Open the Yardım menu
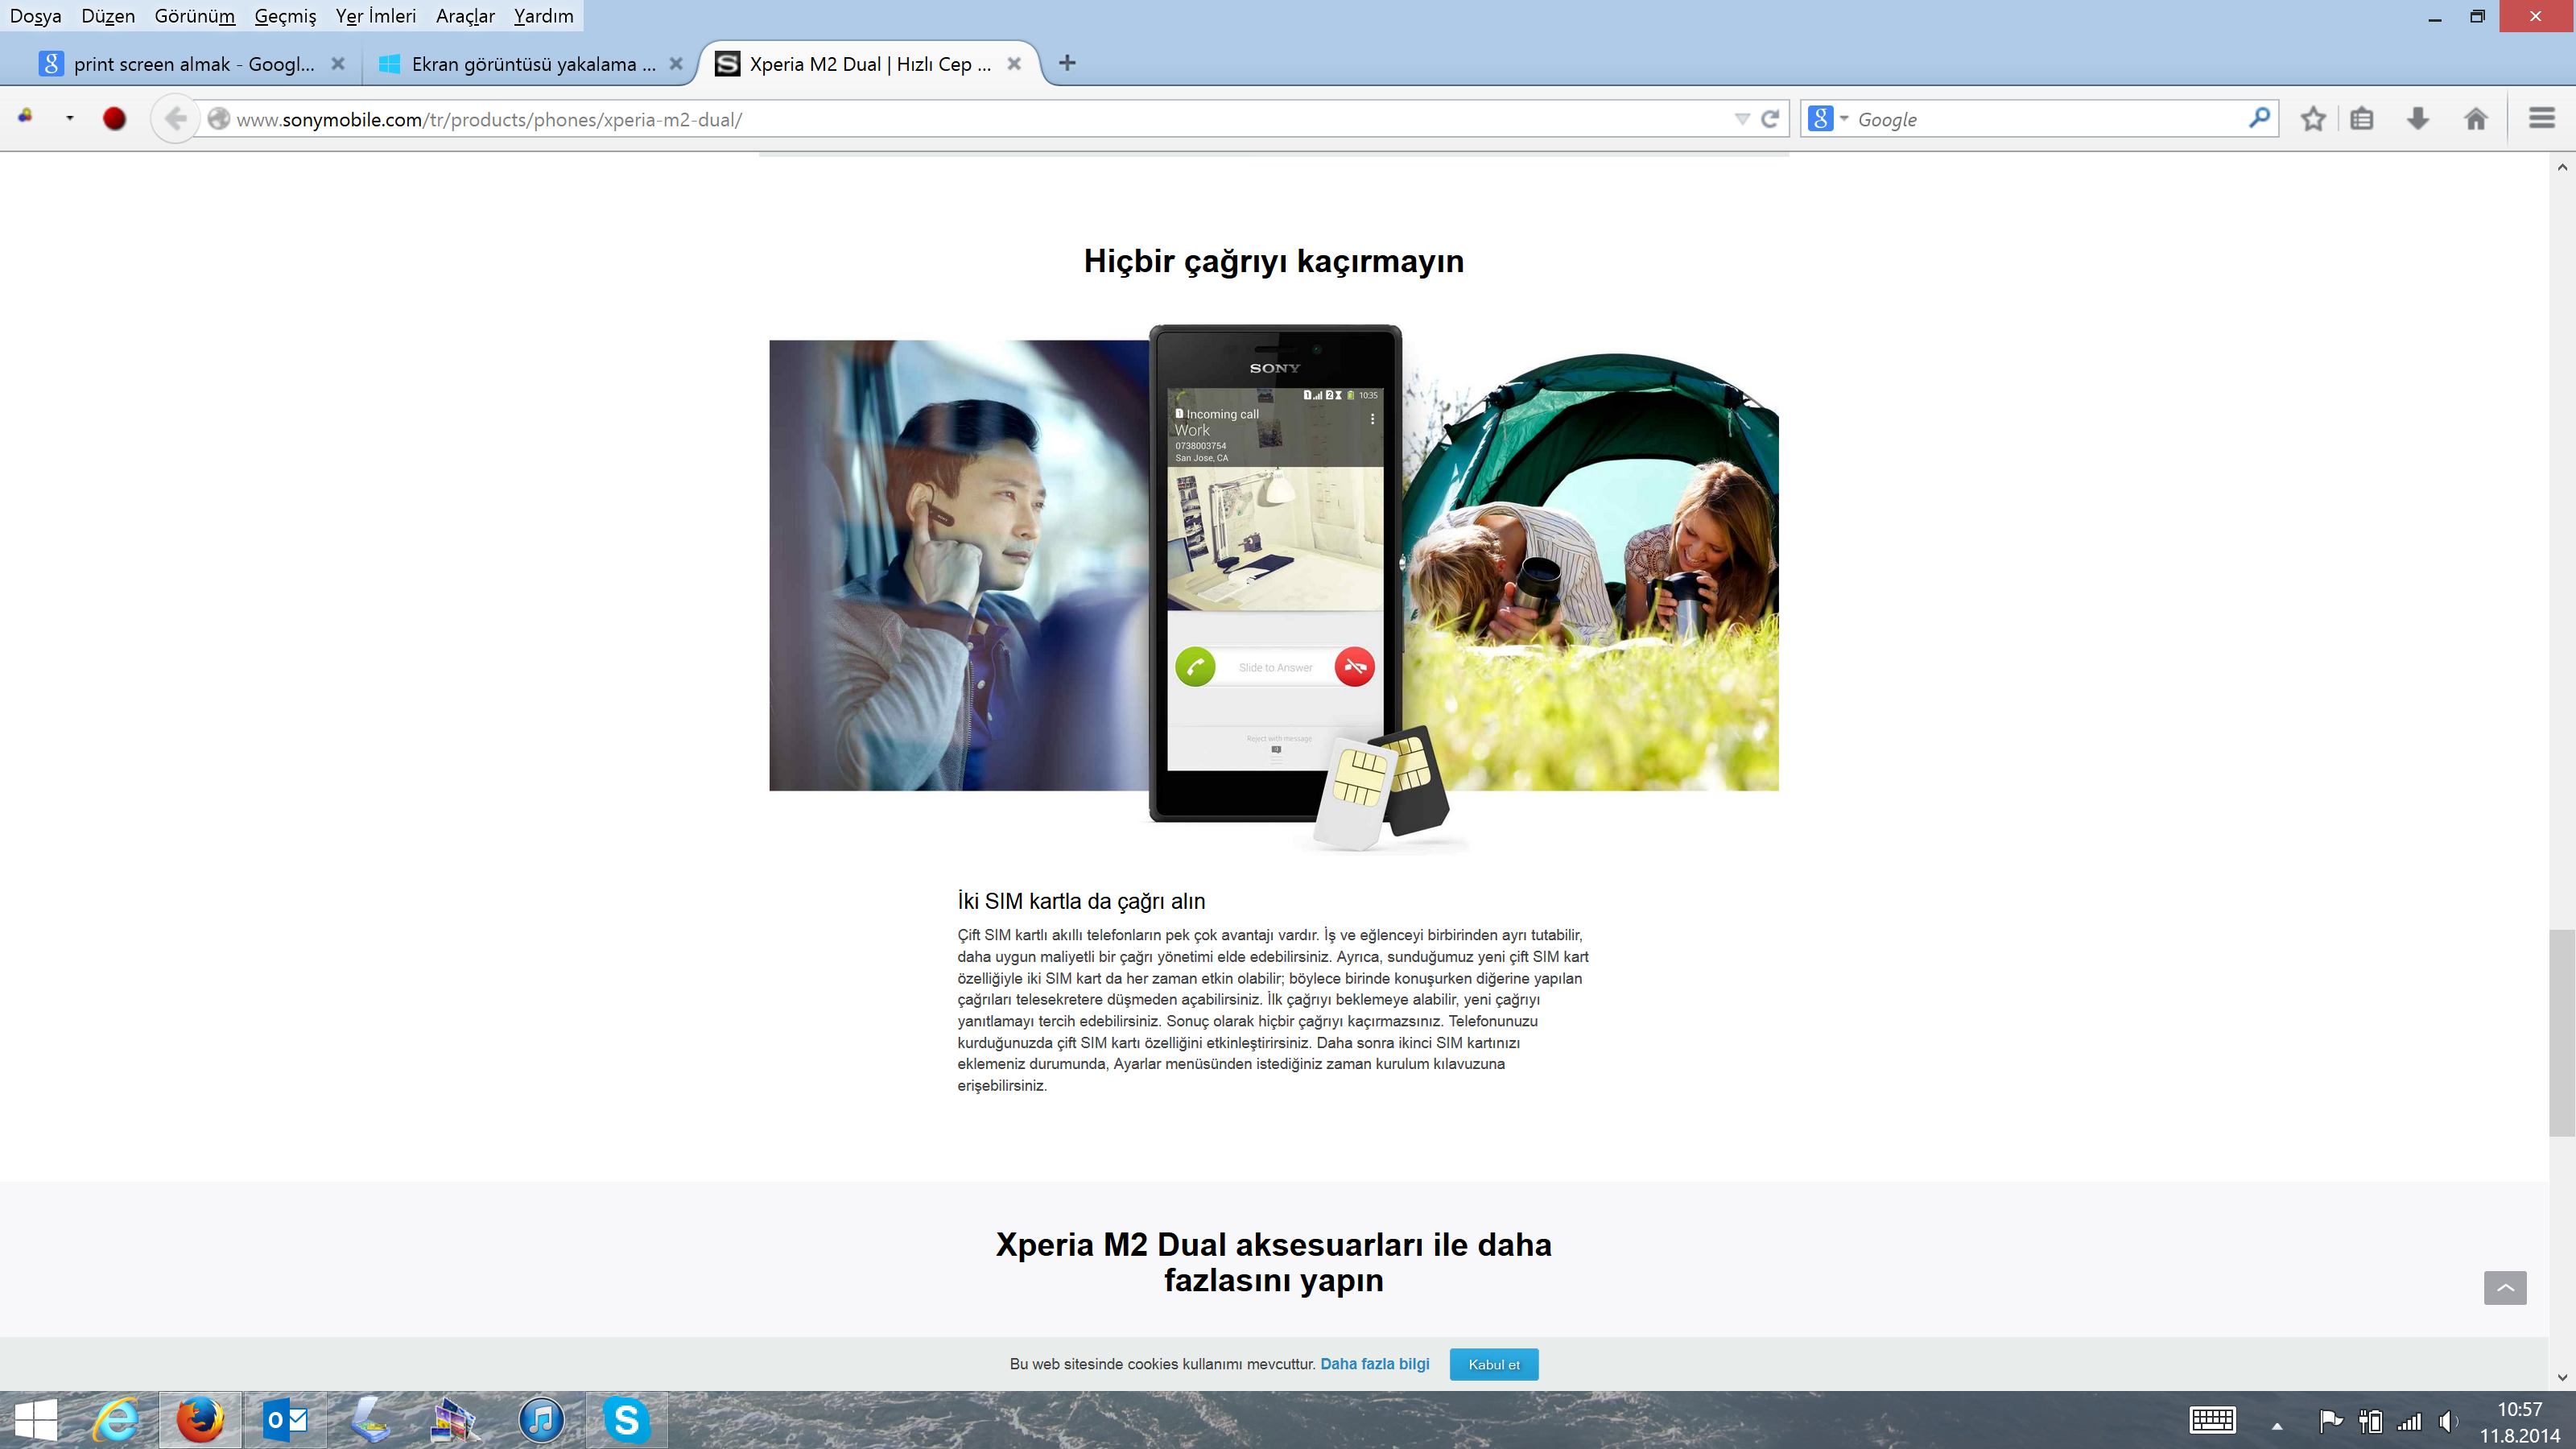Viewport: 2576px width, 1449px height. [543, 16]
